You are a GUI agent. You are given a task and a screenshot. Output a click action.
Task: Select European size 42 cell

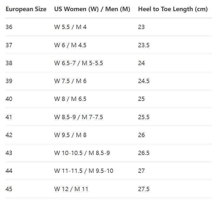click(9, 135)
